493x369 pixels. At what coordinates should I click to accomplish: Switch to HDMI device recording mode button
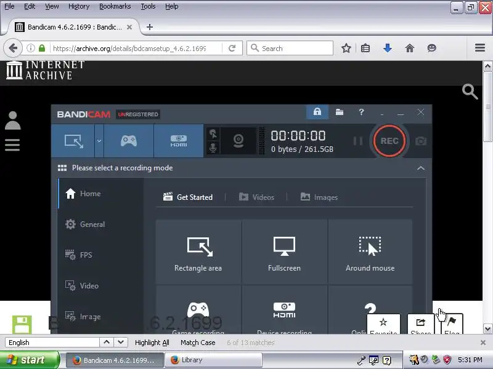point(179,141)
